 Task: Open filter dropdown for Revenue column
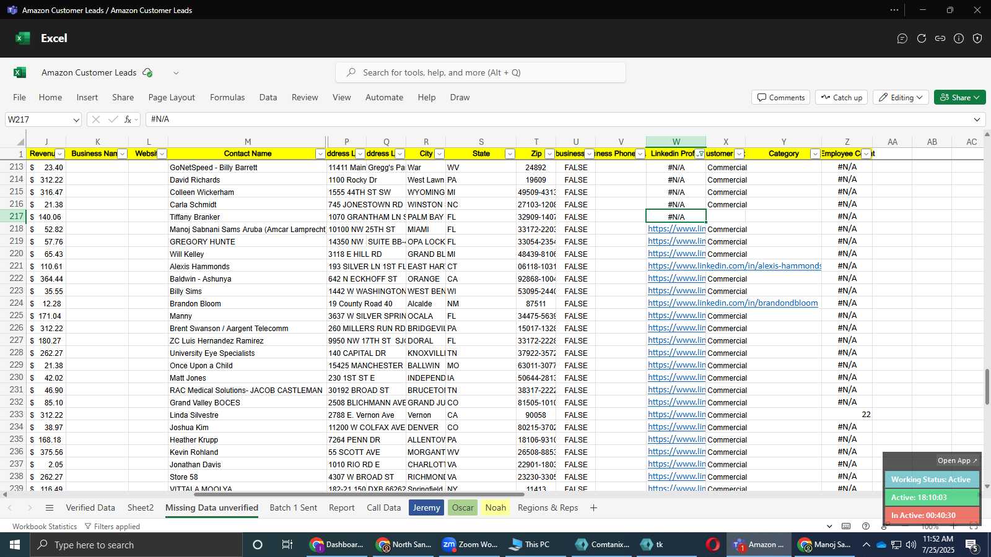click(x=60, y=154)
